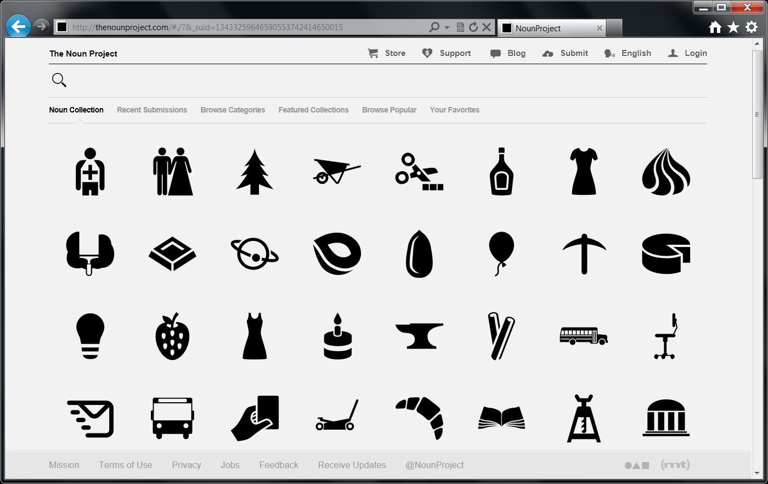This screenshot has height=484, width=768.
Task: Open the short-sleeve dress icon
Action: pyautogui.click(x=584, y=171)
